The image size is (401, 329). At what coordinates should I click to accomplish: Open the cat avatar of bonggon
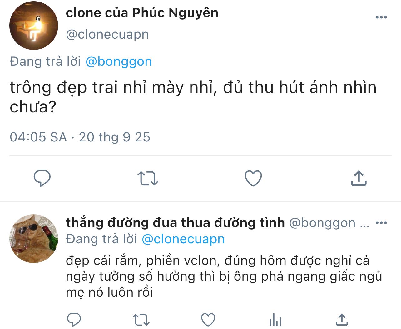click(x=34, y=238)
